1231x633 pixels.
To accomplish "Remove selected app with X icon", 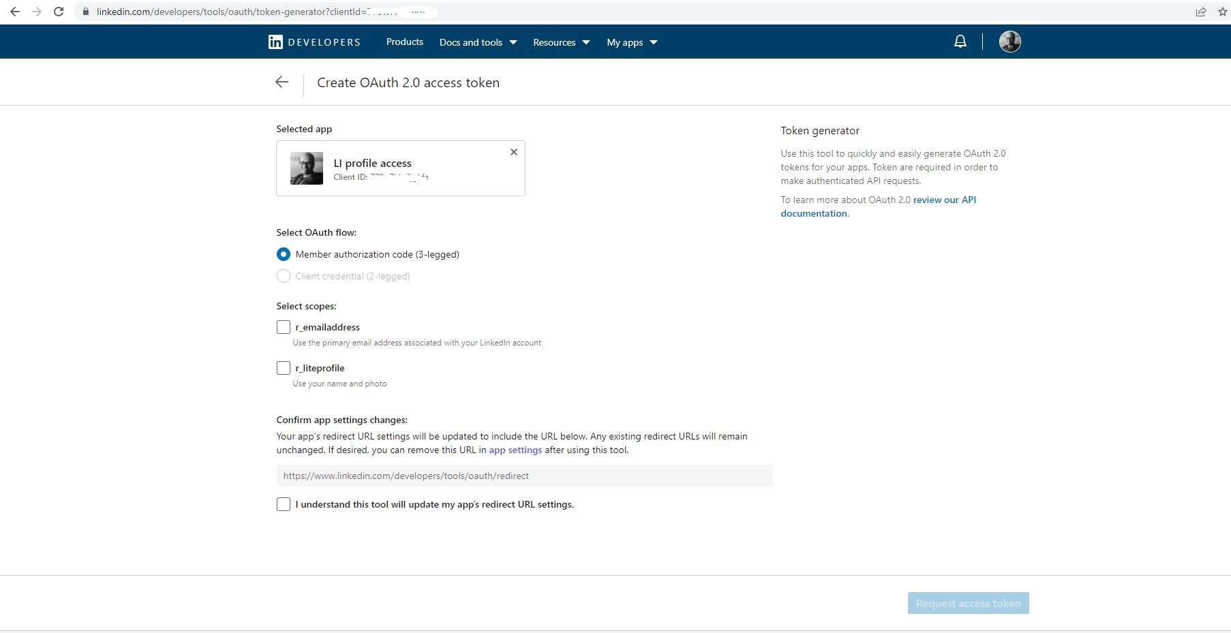I will pos(514,152).
